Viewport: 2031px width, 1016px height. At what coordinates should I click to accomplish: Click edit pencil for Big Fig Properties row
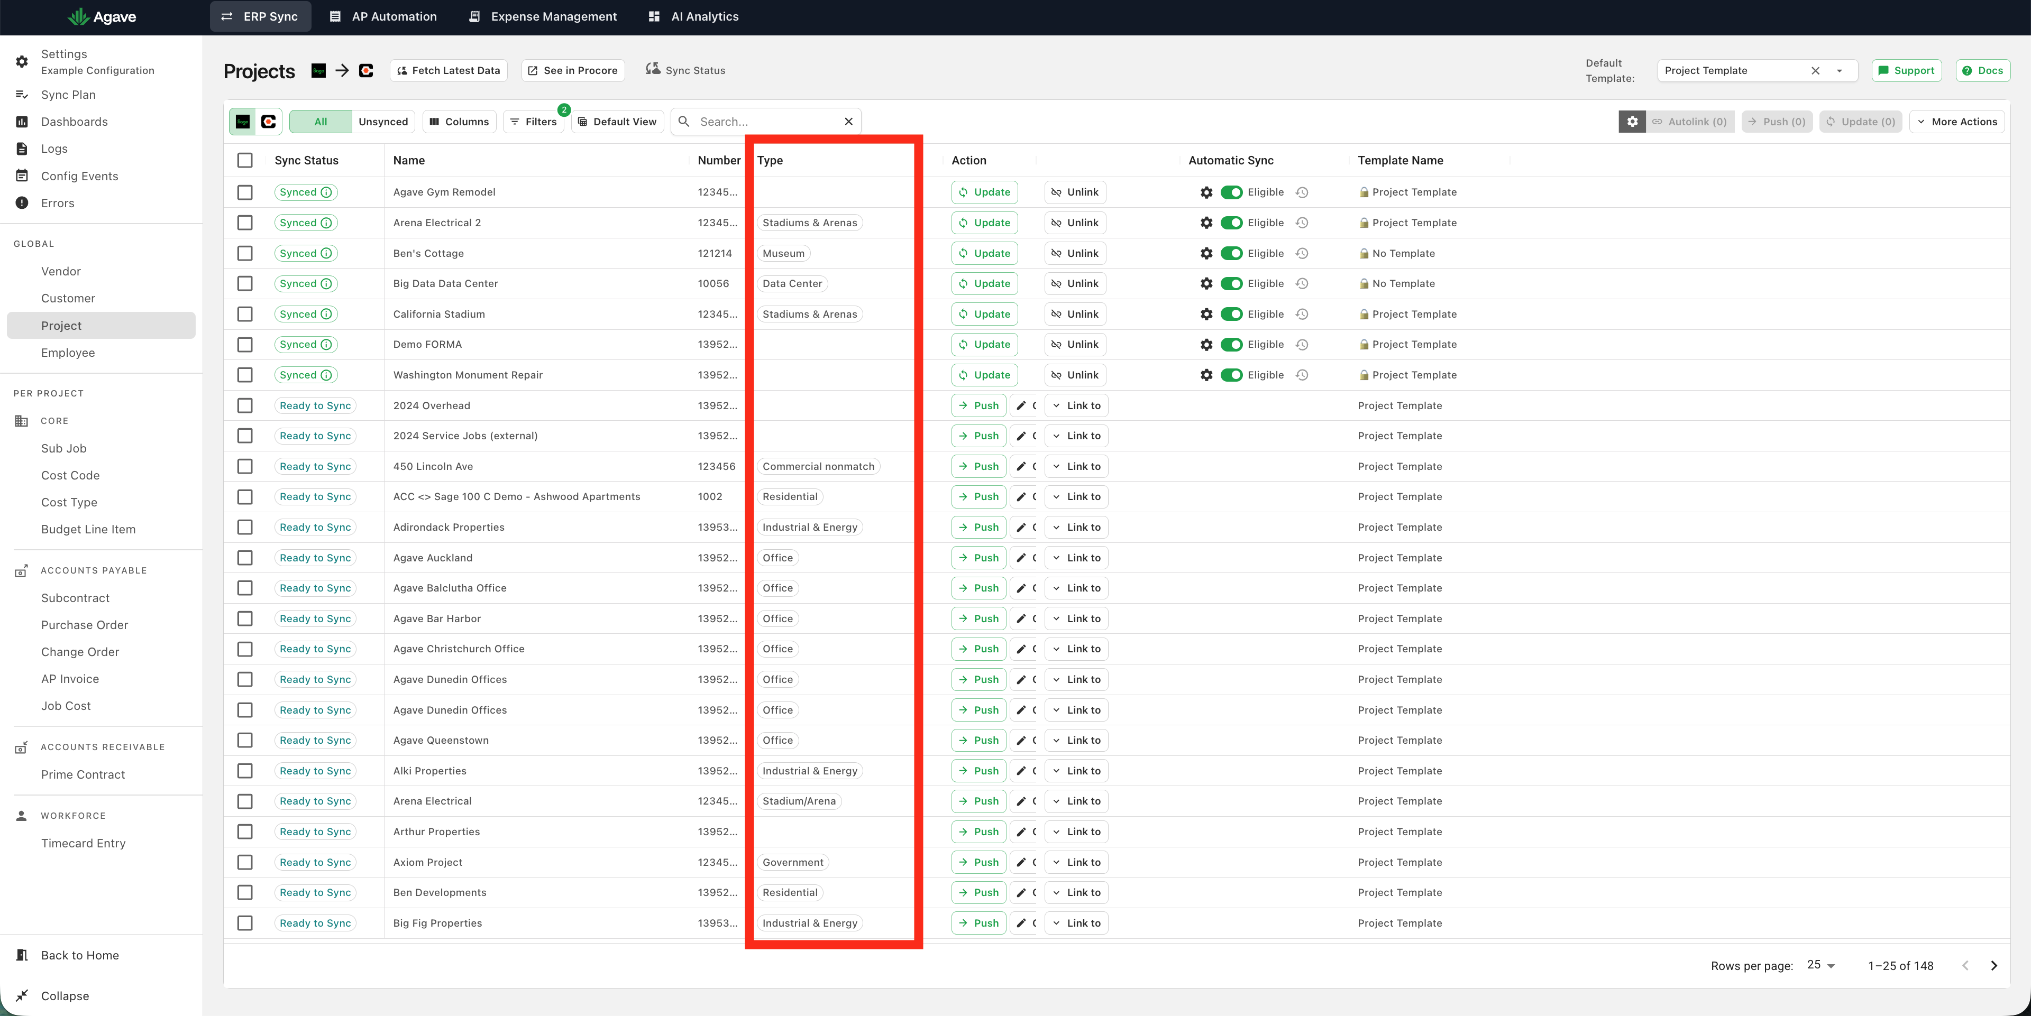click(1022, 923)
